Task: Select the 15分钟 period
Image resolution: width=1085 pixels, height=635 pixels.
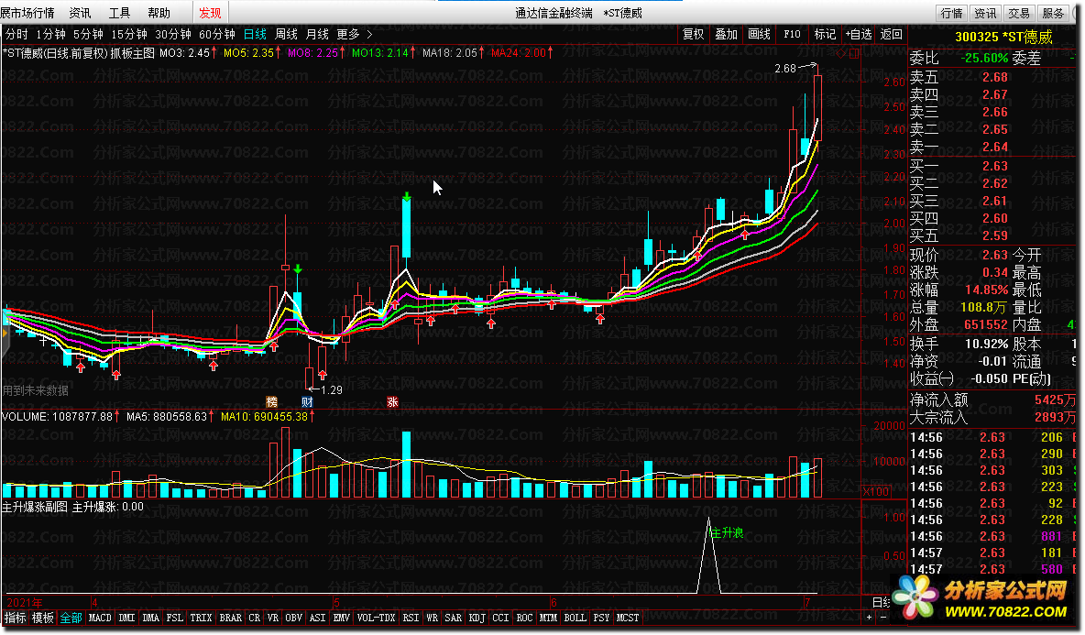Action: coord(128,34)
